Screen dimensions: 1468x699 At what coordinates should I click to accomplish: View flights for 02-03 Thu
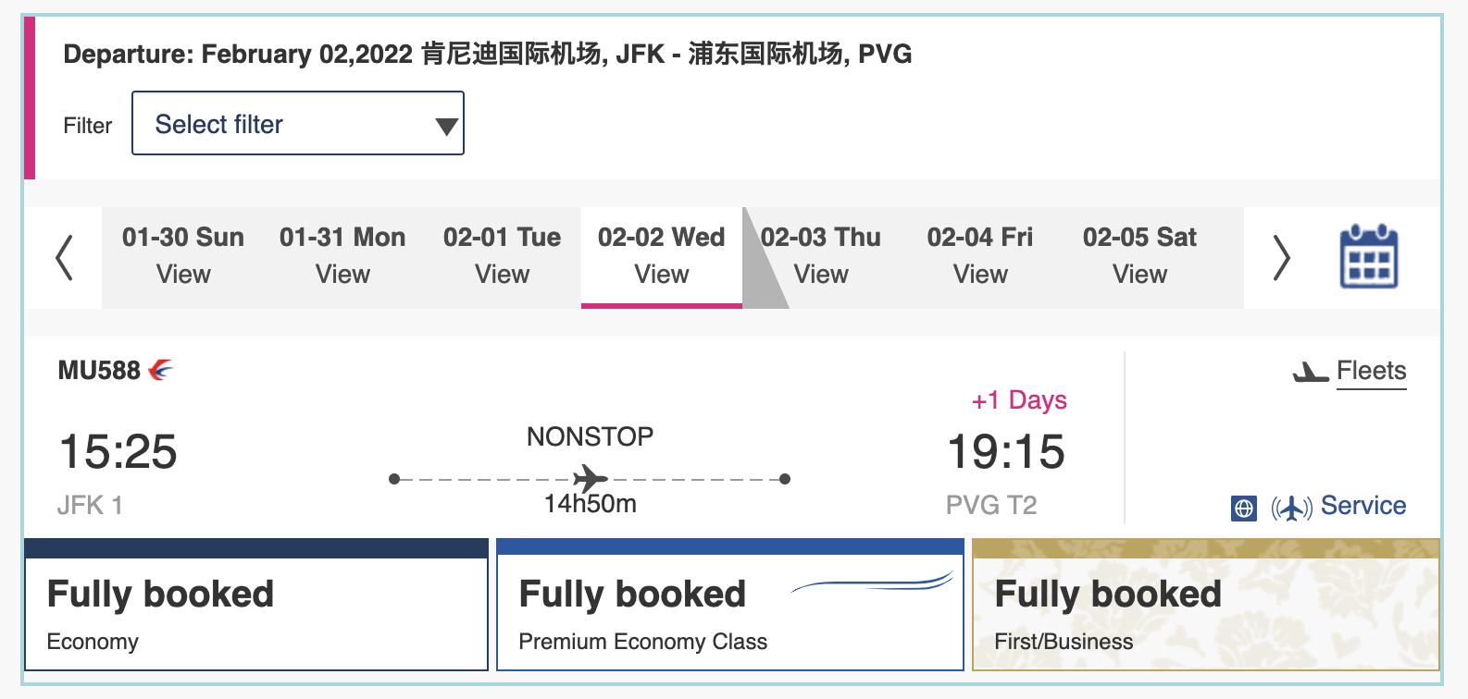821,256
